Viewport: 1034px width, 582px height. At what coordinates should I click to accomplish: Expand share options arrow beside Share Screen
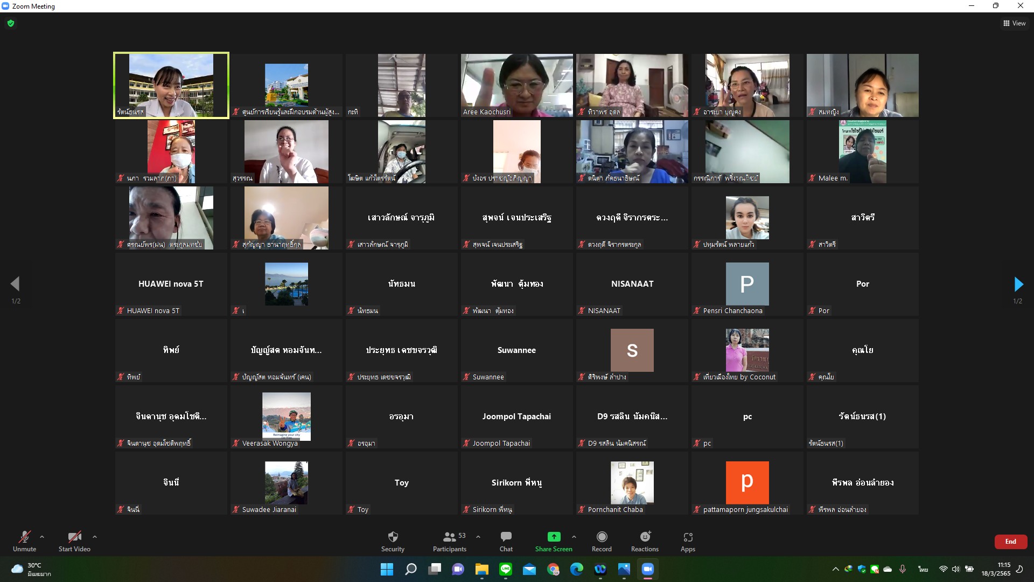(574, 537)
